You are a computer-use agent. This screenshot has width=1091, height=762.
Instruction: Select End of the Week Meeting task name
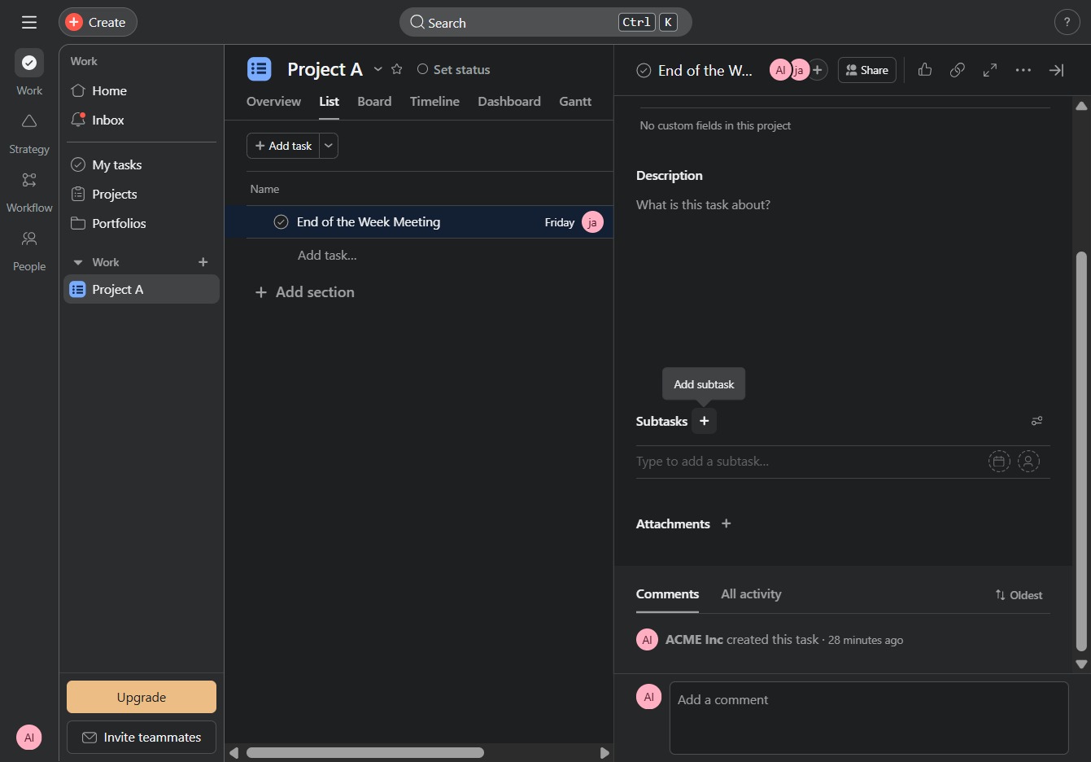click(369, 221)
